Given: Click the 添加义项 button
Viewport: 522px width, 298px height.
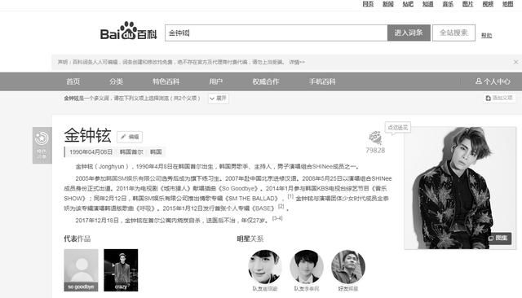Looking at the screenshot, I should pos(499,98).
